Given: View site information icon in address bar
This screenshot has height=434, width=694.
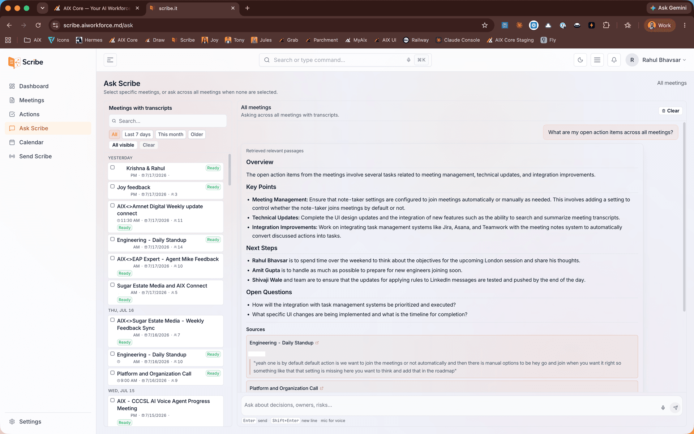Looking at the screenshot, I should coord(55,25).
